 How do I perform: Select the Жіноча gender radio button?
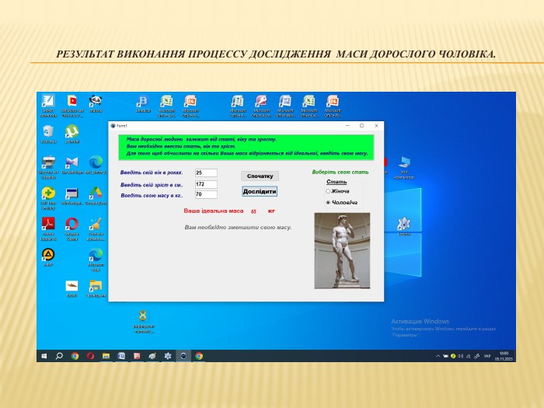click(x=328, y=191)
